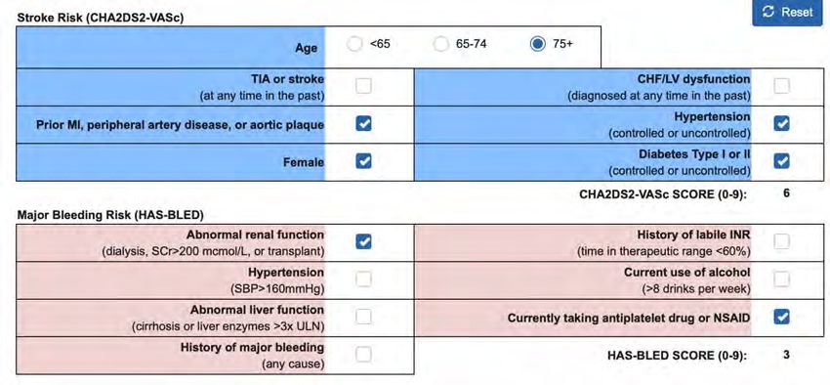Check HAS-BLED Hypertension SBP>160mmHg checkbox
The image size is (830, 385).
363,279
